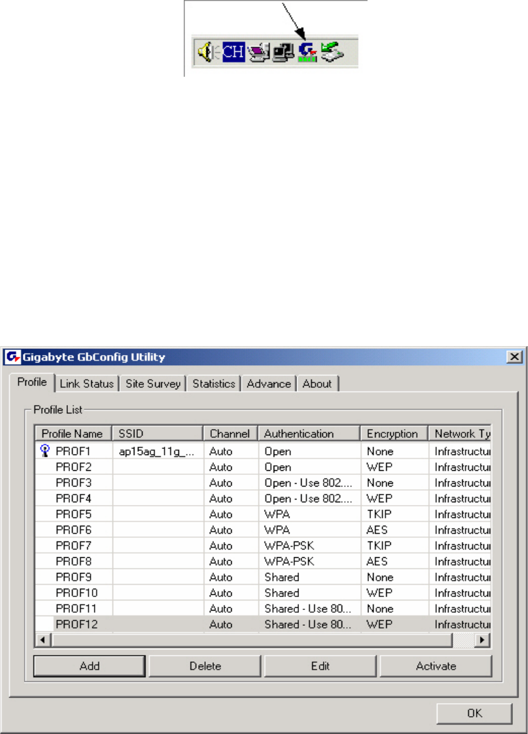Click the horizontal scrollbar thumb
This screenshot has height=734, width=528.
click(x=252, y=640)
